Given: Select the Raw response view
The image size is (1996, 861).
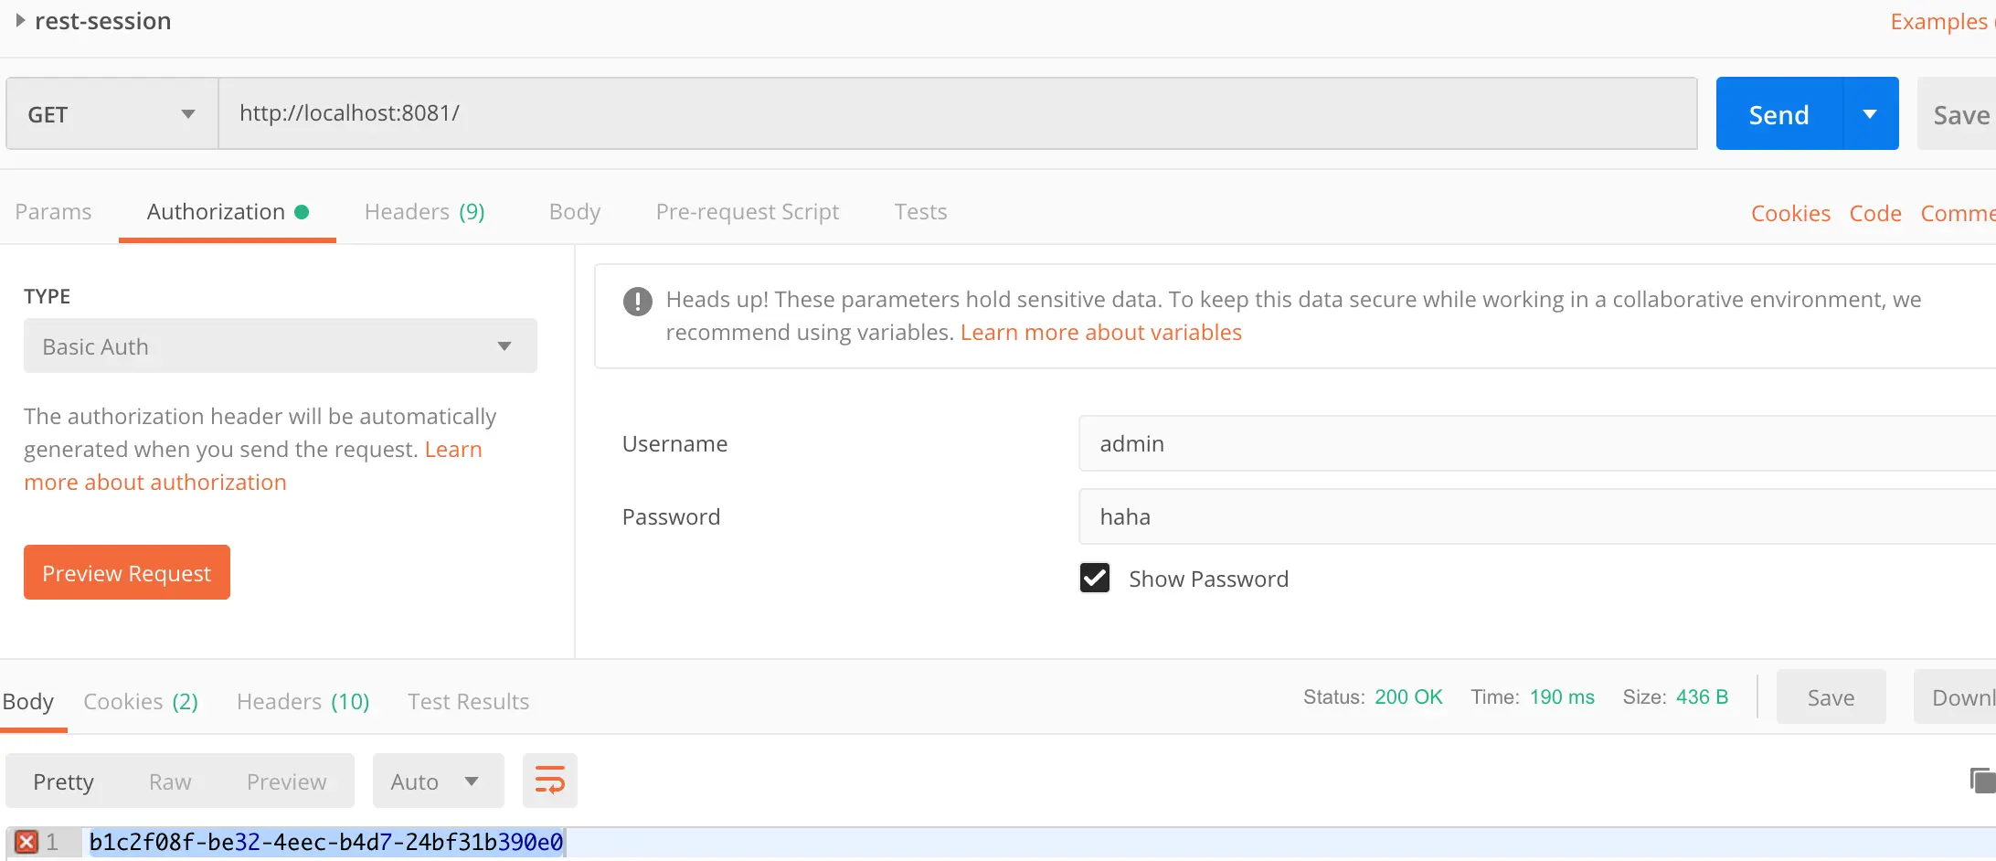Looking at the screenshot, I should pyautogui.click(x=170, y=781).
